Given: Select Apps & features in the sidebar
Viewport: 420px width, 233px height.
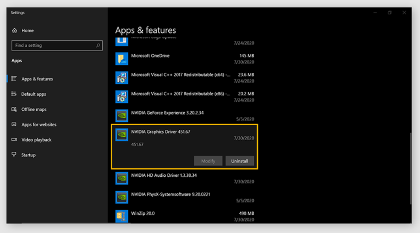Looking at the screenshot, I should (37, 79).
